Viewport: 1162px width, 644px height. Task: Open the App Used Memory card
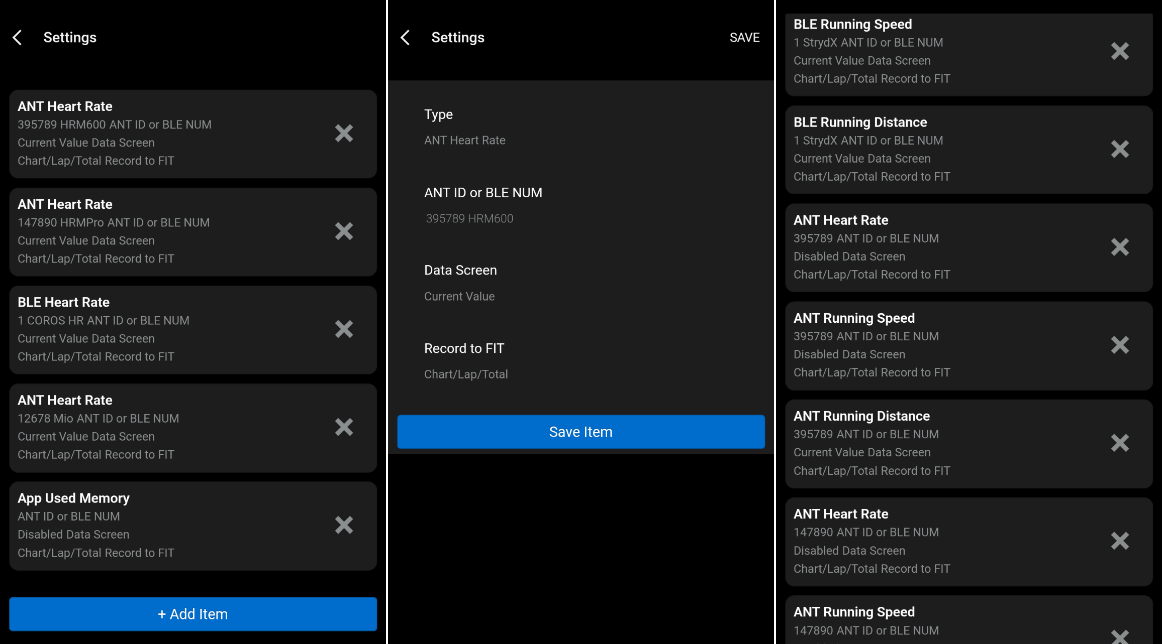[x=193, y=526]
